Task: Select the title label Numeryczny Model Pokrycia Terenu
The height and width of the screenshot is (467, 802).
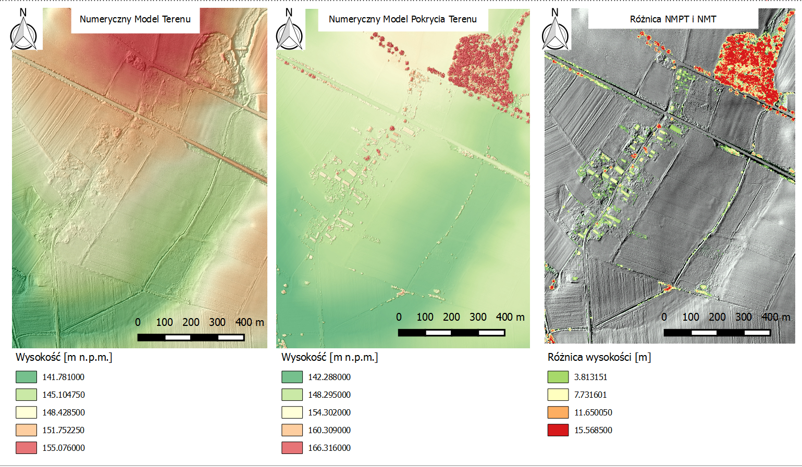Action: (x=402, y=19)
